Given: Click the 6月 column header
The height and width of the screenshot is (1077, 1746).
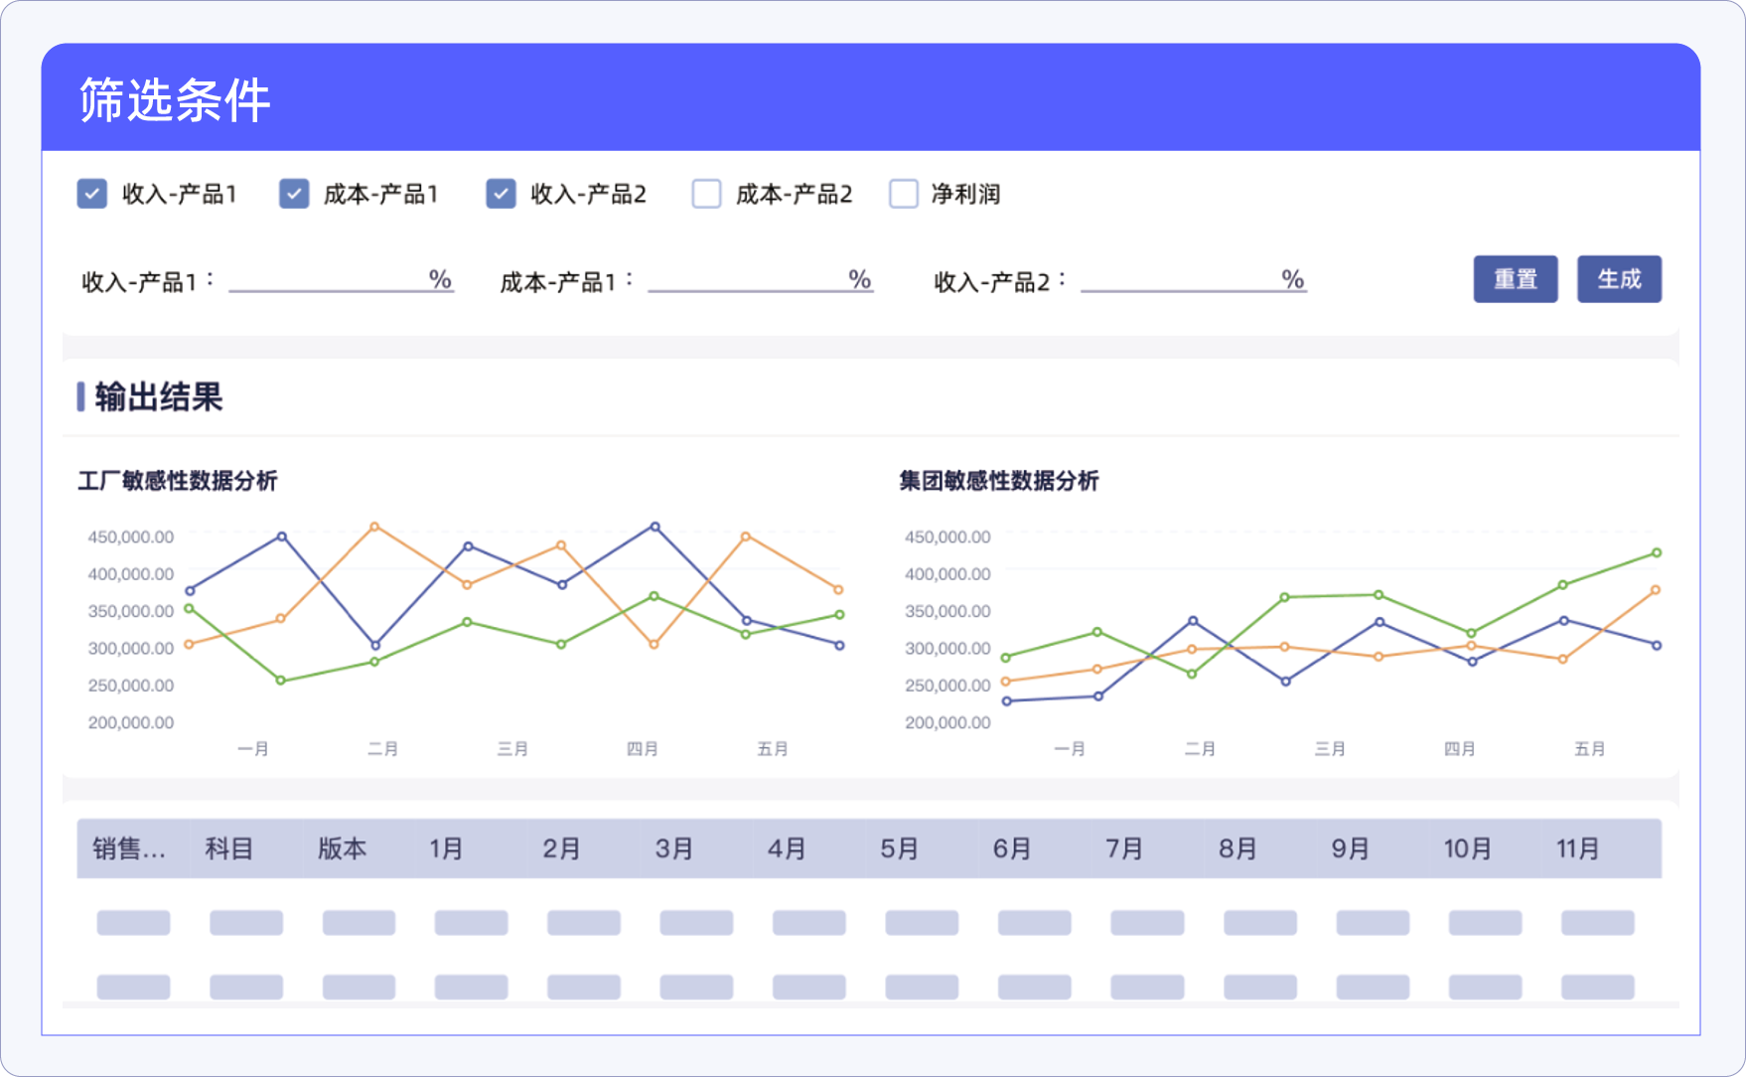Looking at the screenshot, I should click(1012, 848).
